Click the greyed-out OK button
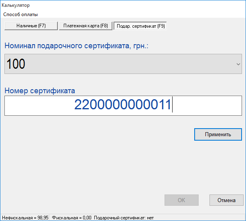 tap(181, 200)
